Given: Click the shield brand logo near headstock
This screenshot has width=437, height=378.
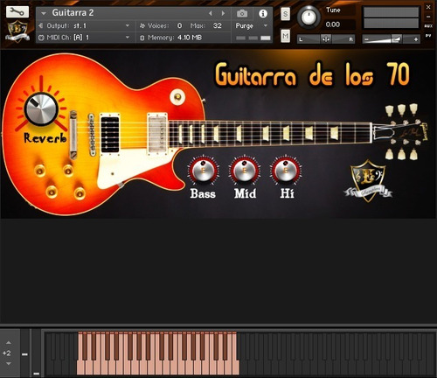Looking at the screenshot, I should [x=368, y=181].
